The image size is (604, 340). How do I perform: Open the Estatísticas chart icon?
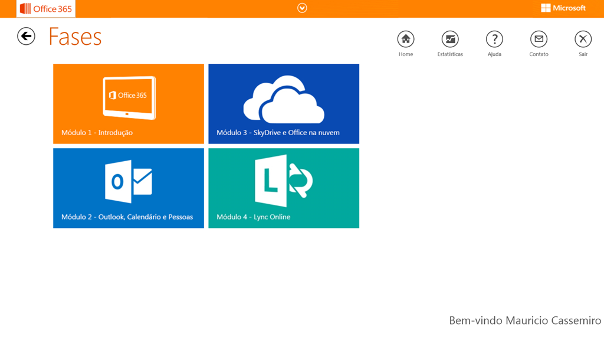(x=450, y=39)
